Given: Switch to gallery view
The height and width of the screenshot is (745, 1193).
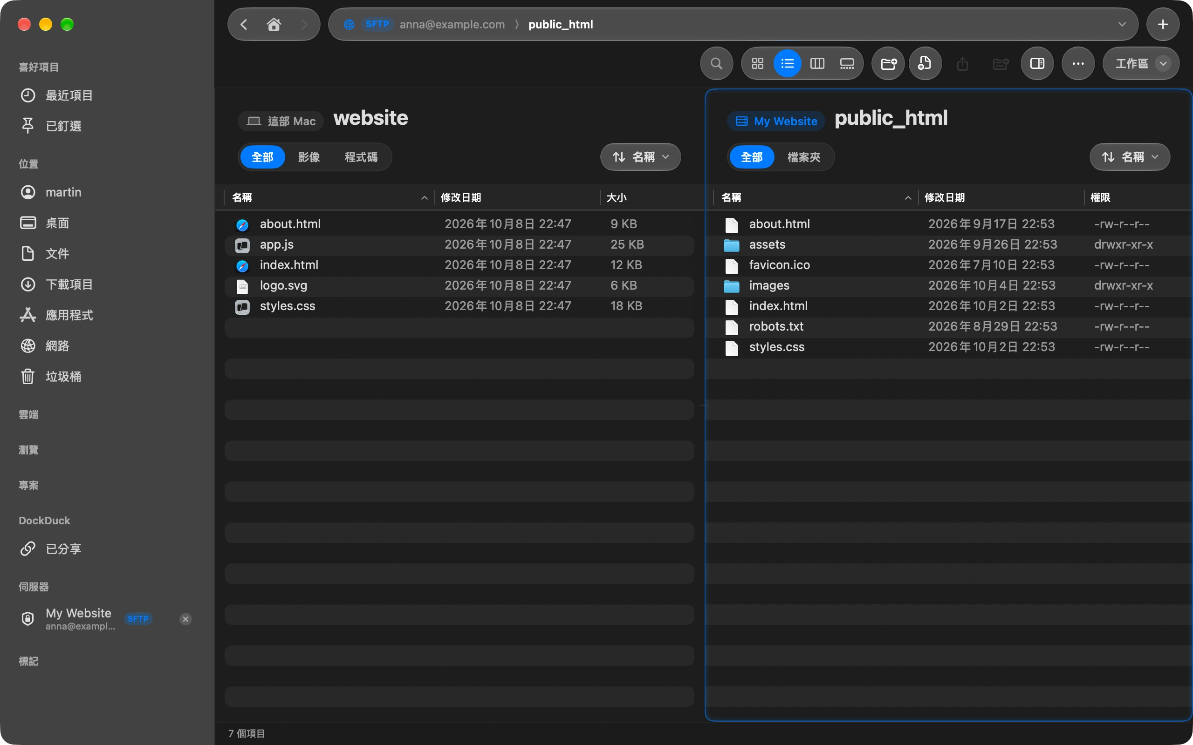Looking at the screenshot, I should (x=847, y=64).
